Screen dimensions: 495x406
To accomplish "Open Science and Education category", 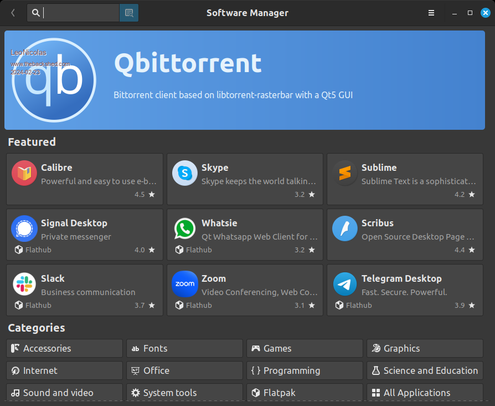I will click(424, 371).
